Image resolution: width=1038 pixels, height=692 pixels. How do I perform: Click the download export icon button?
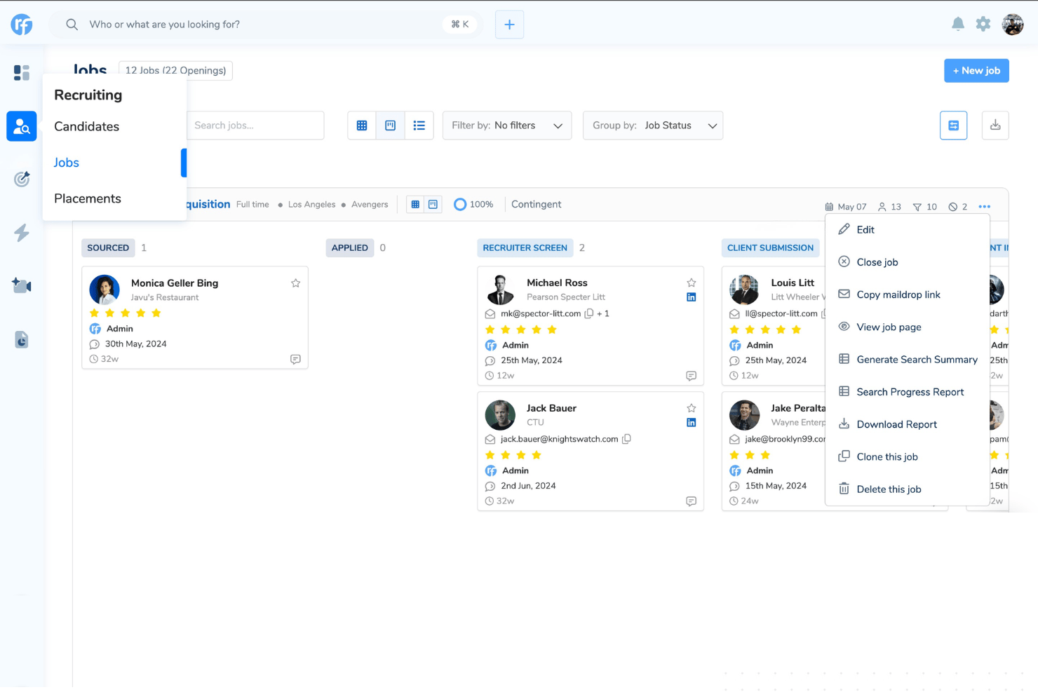[x=995, y=125]
